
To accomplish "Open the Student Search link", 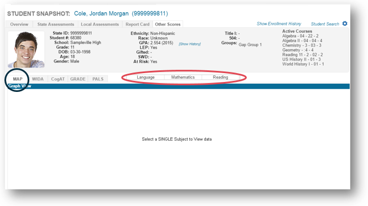I will click(x=325, y=24).
